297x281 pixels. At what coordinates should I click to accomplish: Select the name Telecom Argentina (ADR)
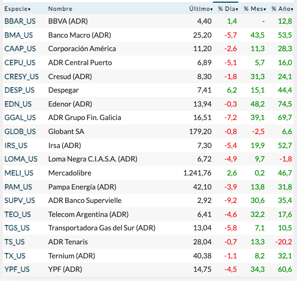(88, 214)
